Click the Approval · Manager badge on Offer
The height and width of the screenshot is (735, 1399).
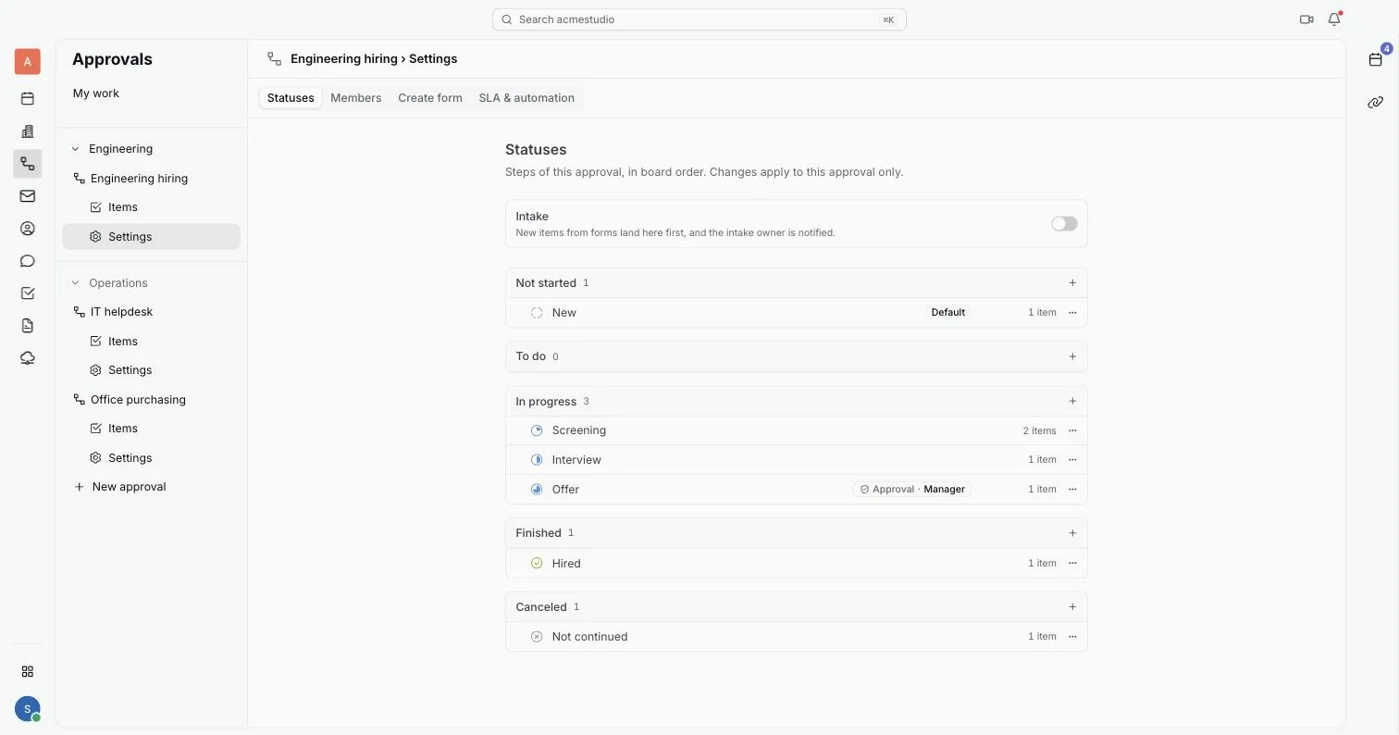pyautogui.click(x=912, y=489)
